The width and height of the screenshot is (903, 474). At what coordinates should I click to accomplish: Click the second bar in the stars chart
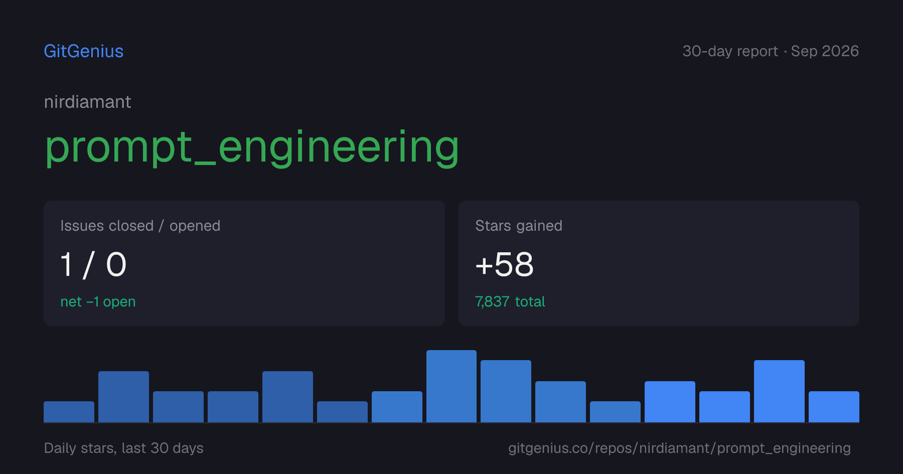pos(123,397)
